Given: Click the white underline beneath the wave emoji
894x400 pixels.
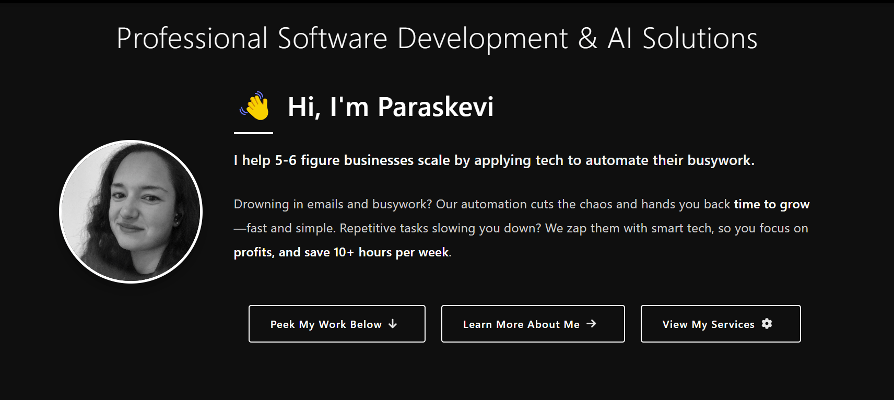Looking at the screenshot, I should pyautogui.click(x=253, y=133).
